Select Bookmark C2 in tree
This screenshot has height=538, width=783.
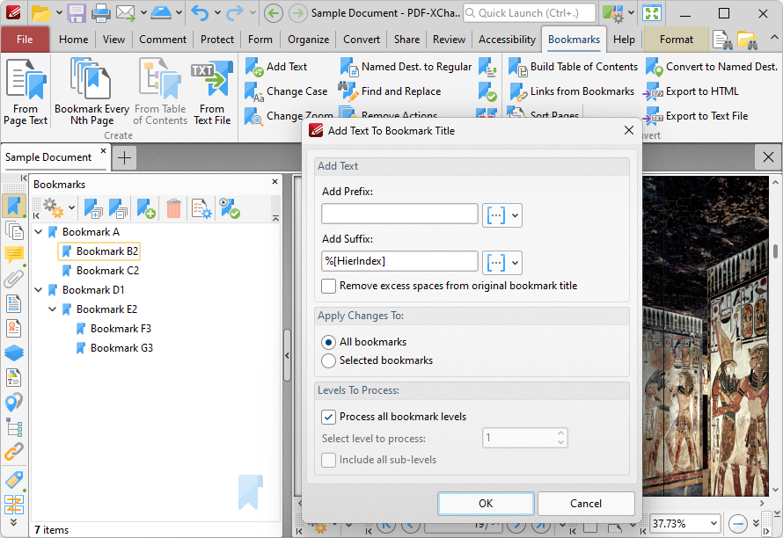[100, 271]
